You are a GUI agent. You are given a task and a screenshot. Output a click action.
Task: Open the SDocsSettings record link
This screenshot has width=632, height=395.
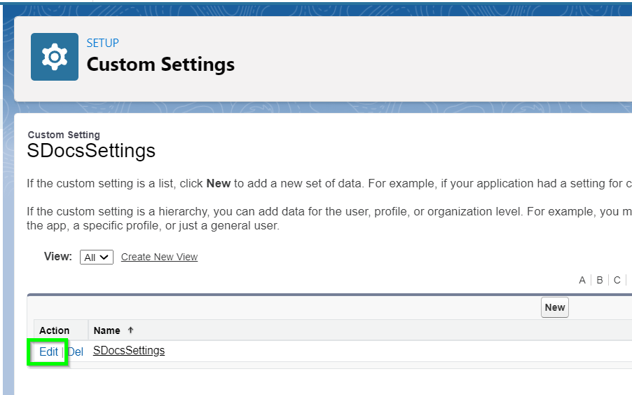(129, 351)
